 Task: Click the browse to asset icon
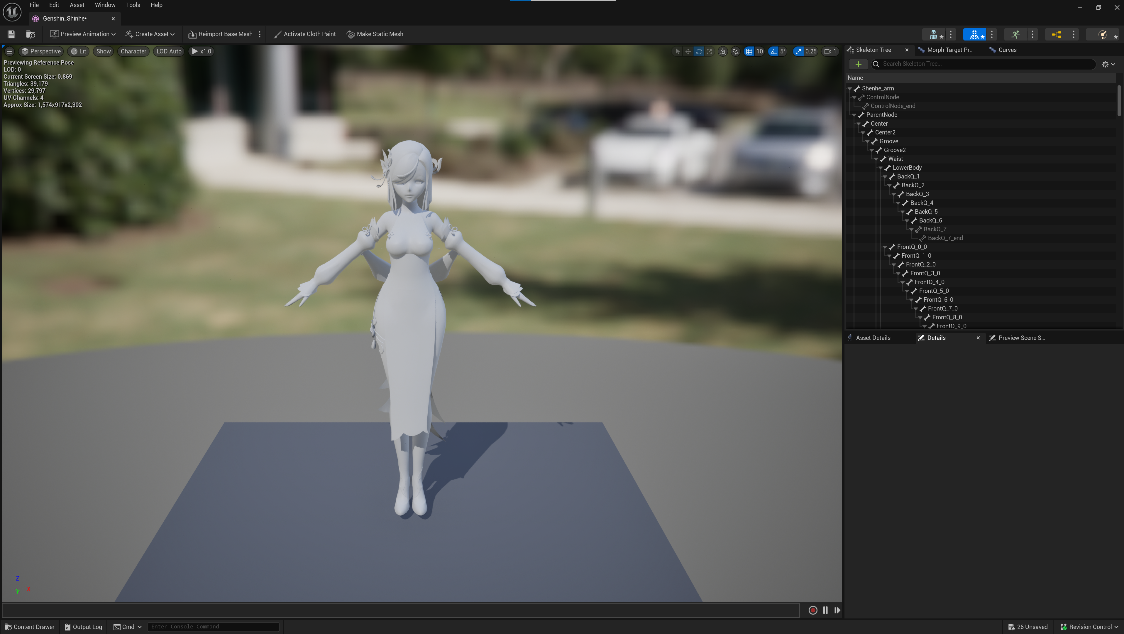click(31, 34)
